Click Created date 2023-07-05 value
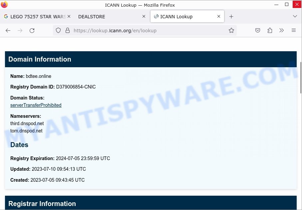The height and width of the screenshot is (210, 302). click(58, 180)
